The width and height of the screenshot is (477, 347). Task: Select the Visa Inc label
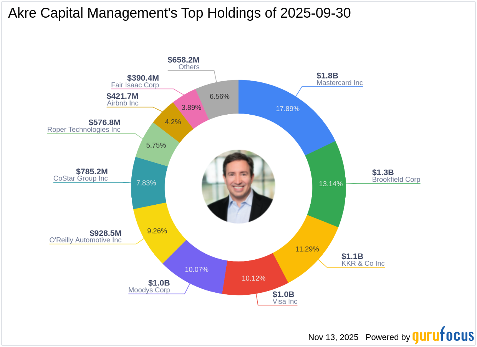(x=285, y=302)
